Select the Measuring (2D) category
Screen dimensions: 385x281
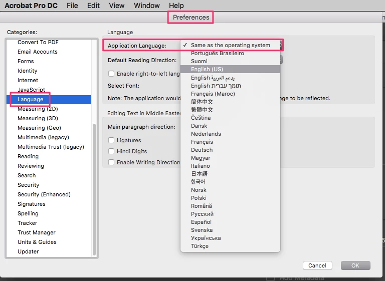point(49,109)
